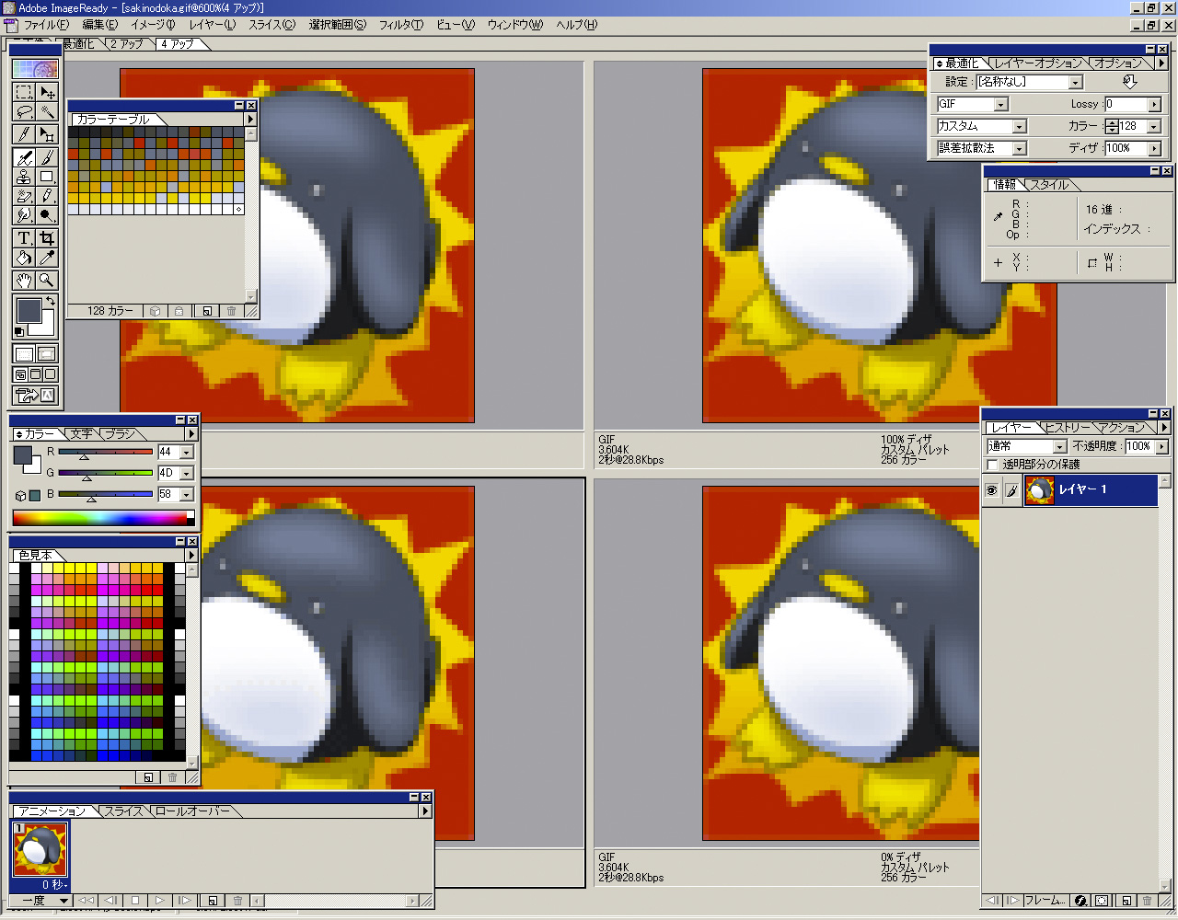Open the 設定 preset dropdown
1178x920 pixels.
pos(1076,82)
